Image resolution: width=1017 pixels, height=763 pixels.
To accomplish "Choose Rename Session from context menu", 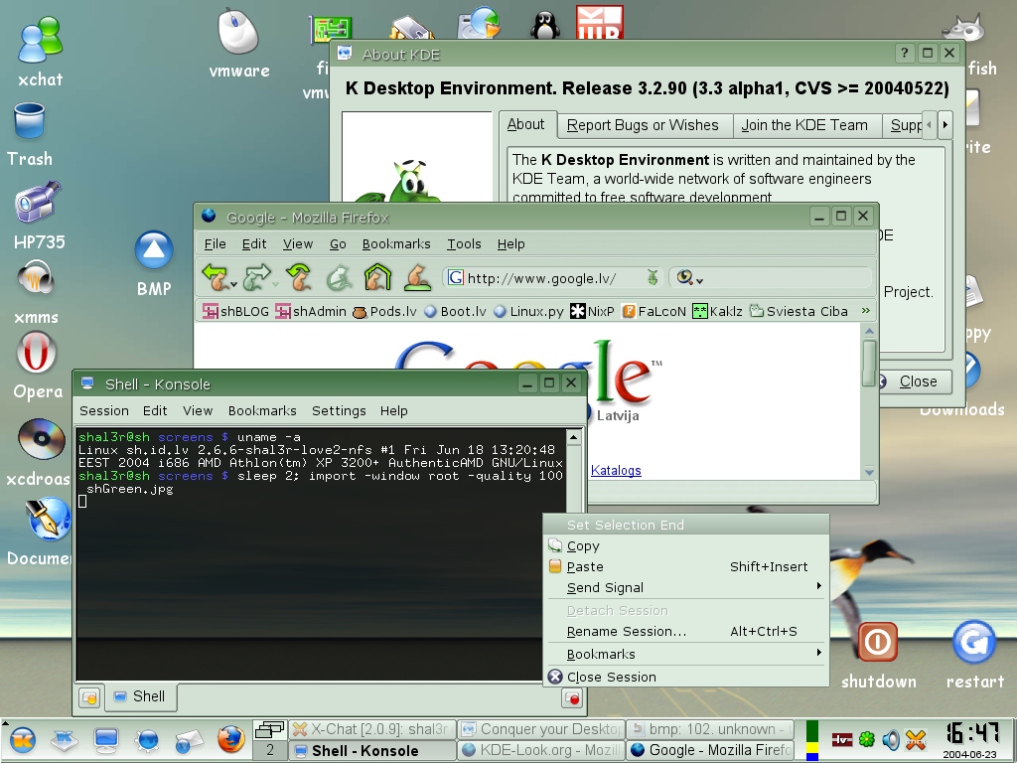I will 686,631.
